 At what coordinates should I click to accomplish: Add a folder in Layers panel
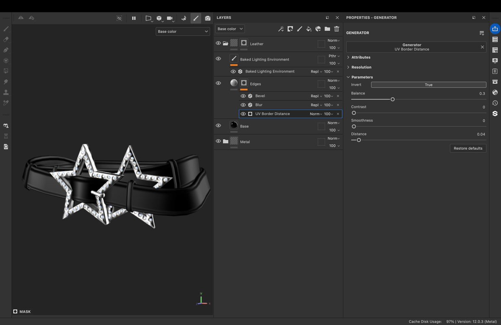pos(327,29)
